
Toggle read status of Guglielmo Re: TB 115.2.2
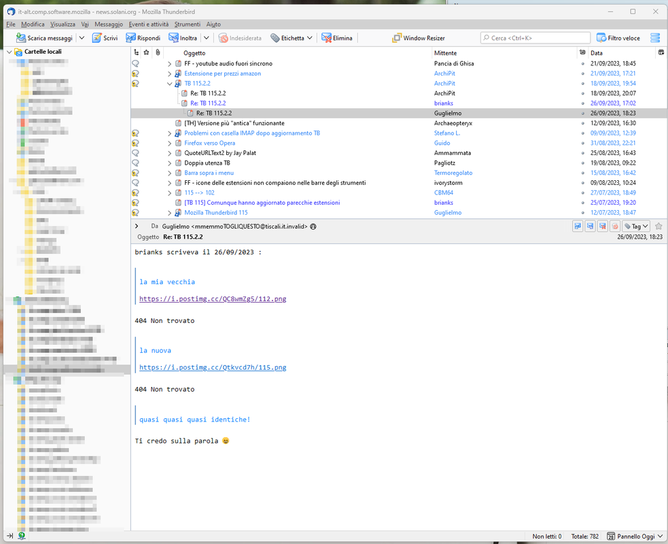click(x=583, y=114)
